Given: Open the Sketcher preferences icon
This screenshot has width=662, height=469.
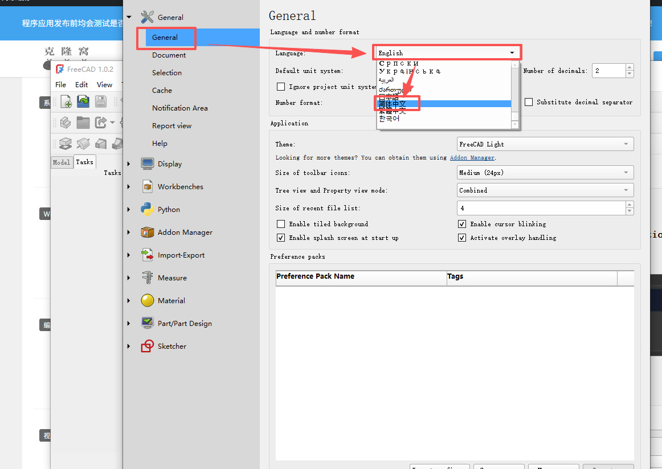Looking at the screenshot, I should (148, 346).
